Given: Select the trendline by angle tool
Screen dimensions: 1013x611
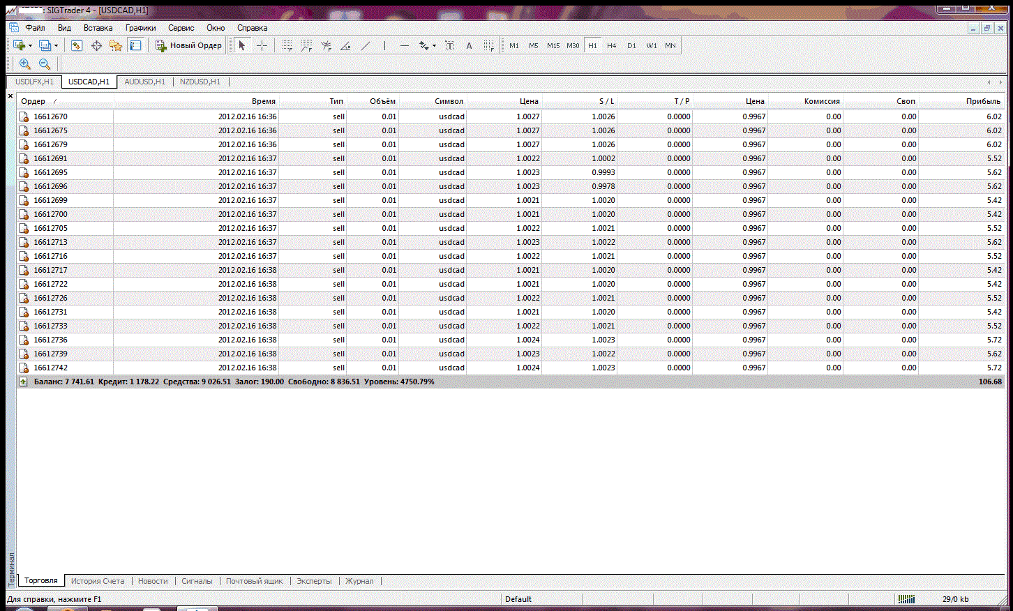Looking at the screenshot, I should 345,45.
